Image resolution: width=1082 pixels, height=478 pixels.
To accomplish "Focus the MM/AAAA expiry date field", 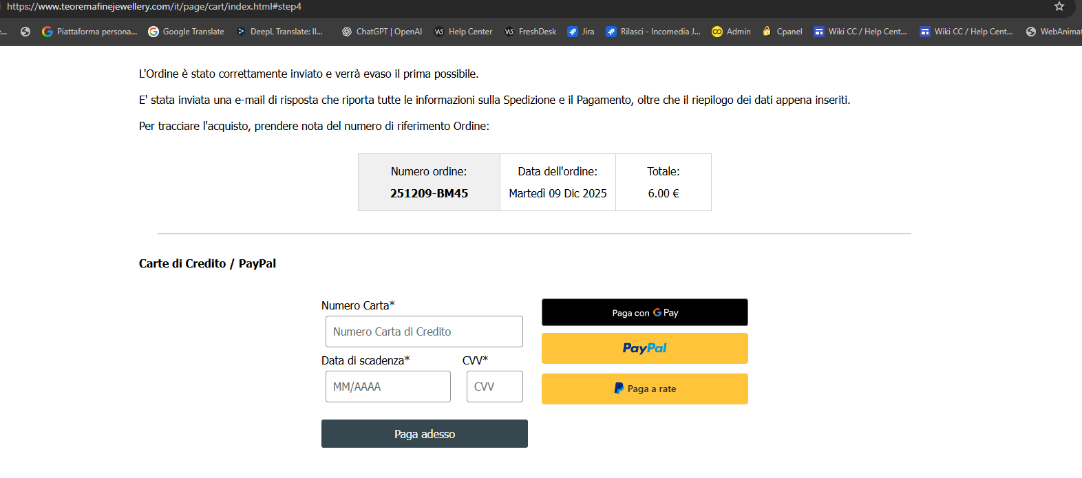I will point(388,387).
